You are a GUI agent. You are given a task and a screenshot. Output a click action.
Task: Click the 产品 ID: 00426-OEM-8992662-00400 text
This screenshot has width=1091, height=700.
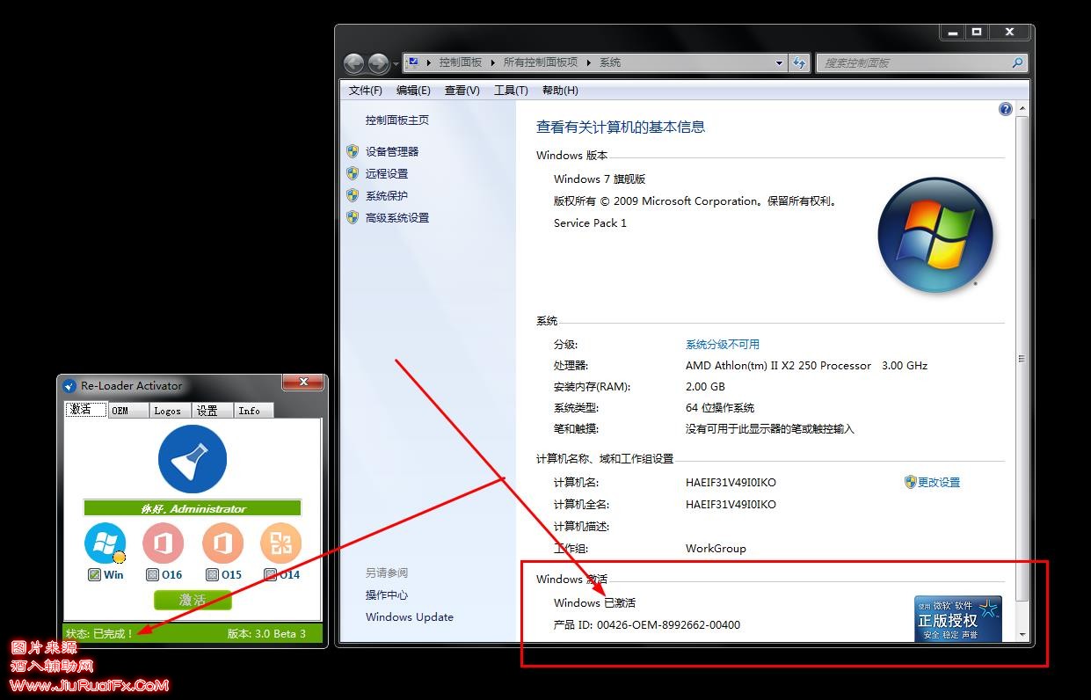pyautogui.click(x=647, y=624)
